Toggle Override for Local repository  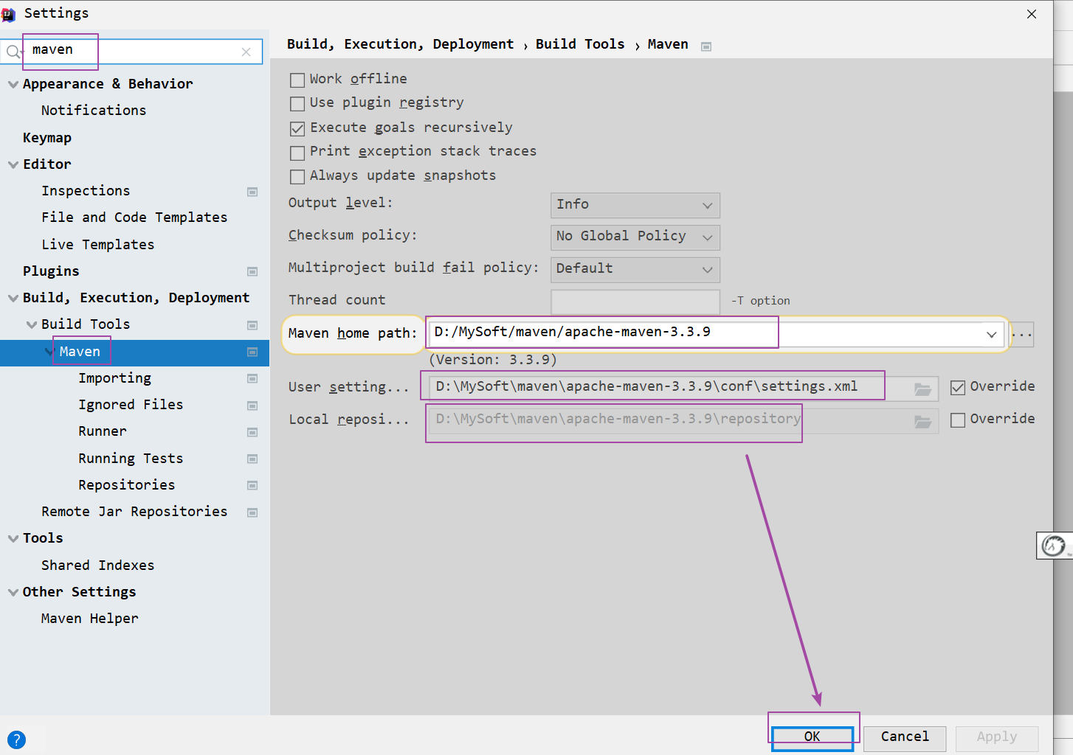pos(958,420)
